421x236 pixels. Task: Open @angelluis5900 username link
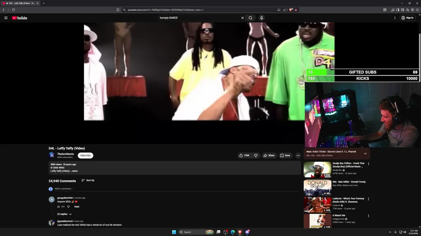tap(65, 198)
